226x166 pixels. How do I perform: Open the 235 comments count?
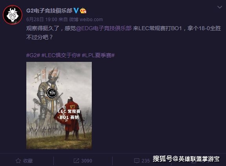146,161
